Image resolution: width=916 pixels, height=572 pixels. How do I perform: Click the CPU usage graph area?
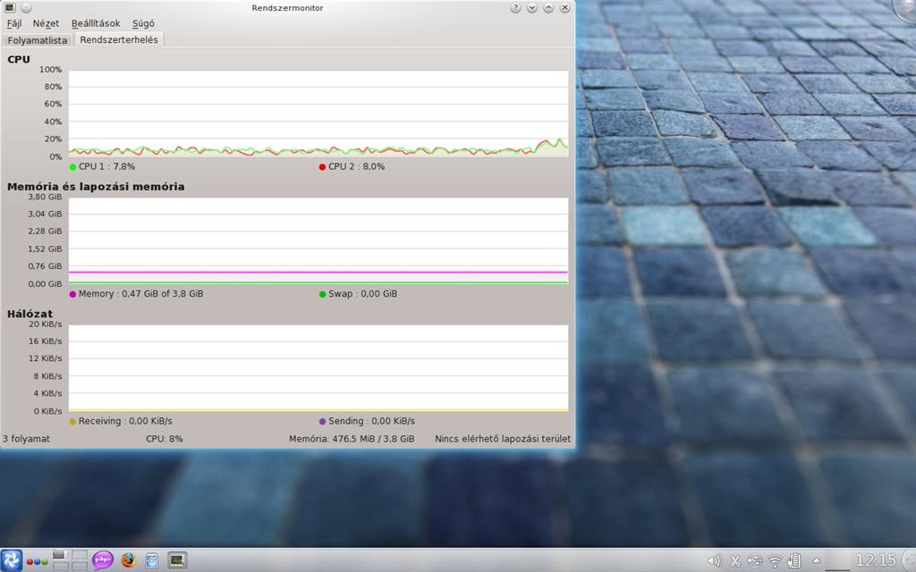tap(318, 114)
